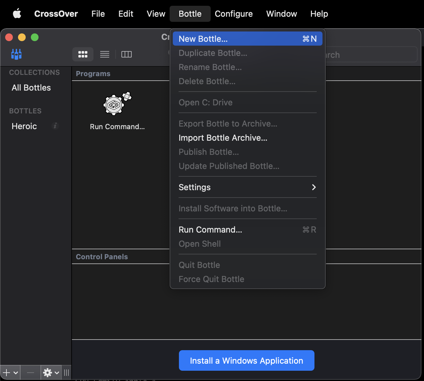Click the Control Panels section header

pyautogui.click(x=102, y=257)
